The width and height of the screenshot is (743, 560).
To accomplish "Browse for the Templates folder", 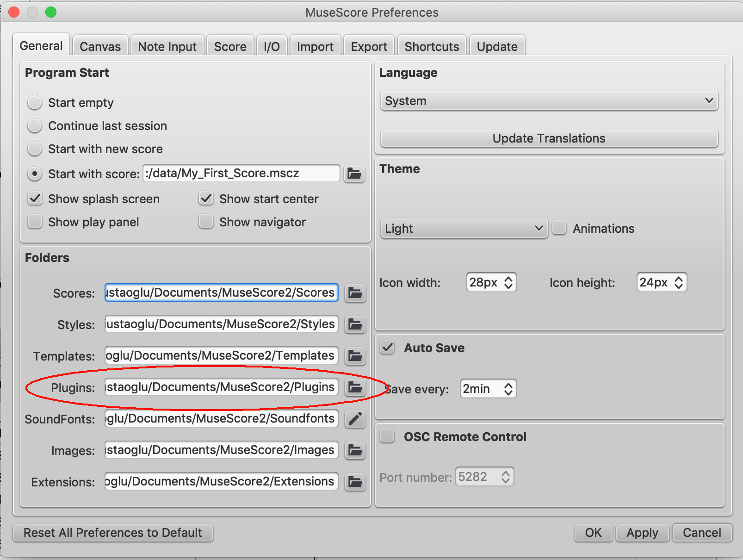I will click(x=355, y=356).
